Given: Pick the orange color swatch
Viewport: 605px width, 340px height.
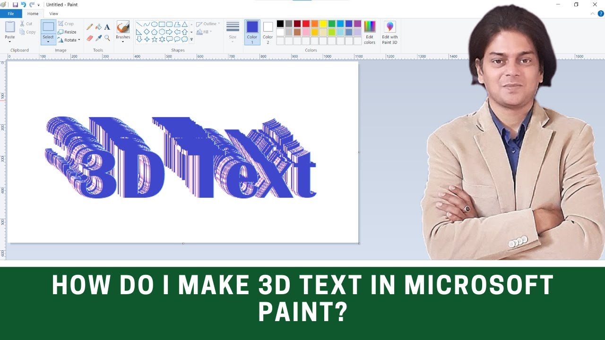Looking at the screenshot, I should (314, 24).
